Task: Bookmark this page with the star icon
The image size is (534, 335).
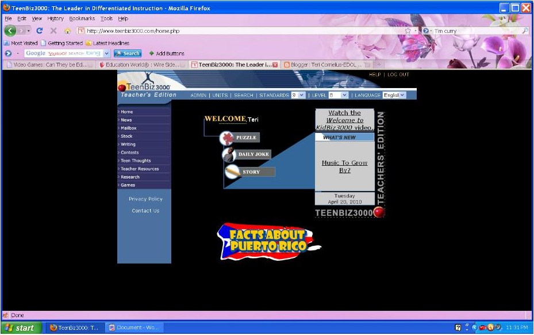Action: point(408,31)
